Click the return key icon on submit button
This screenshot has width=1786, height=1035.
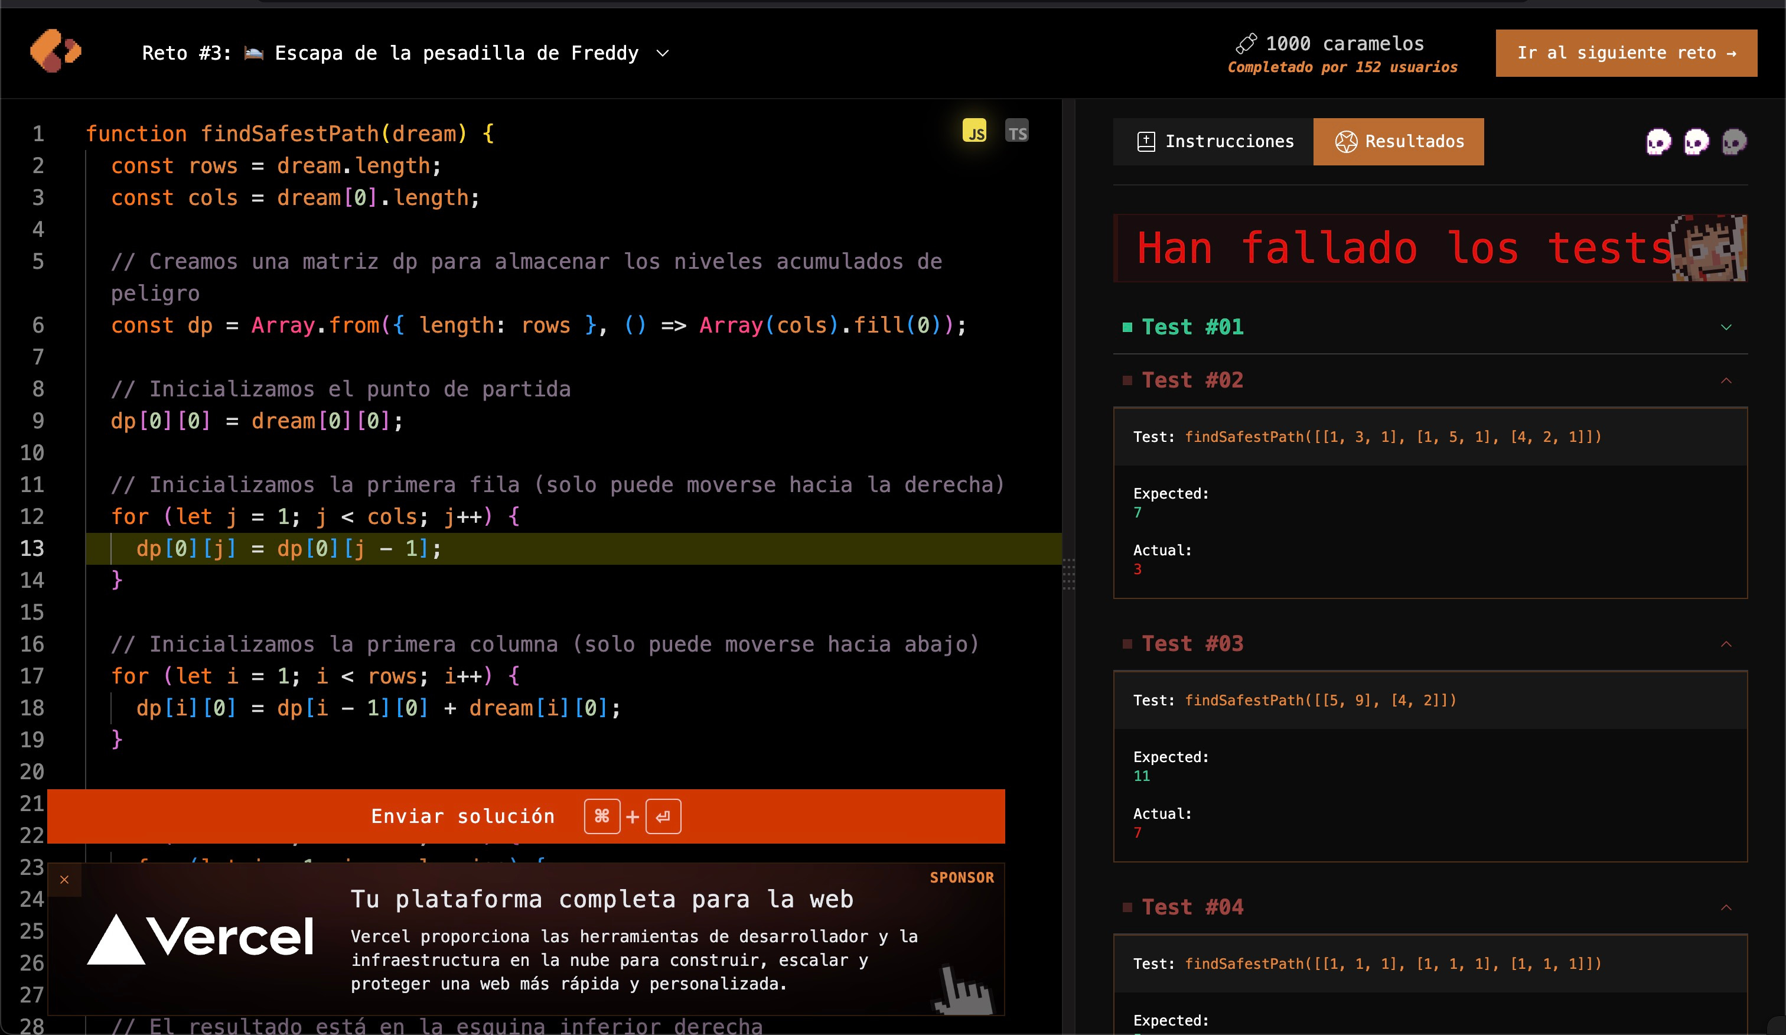point(663,816)
